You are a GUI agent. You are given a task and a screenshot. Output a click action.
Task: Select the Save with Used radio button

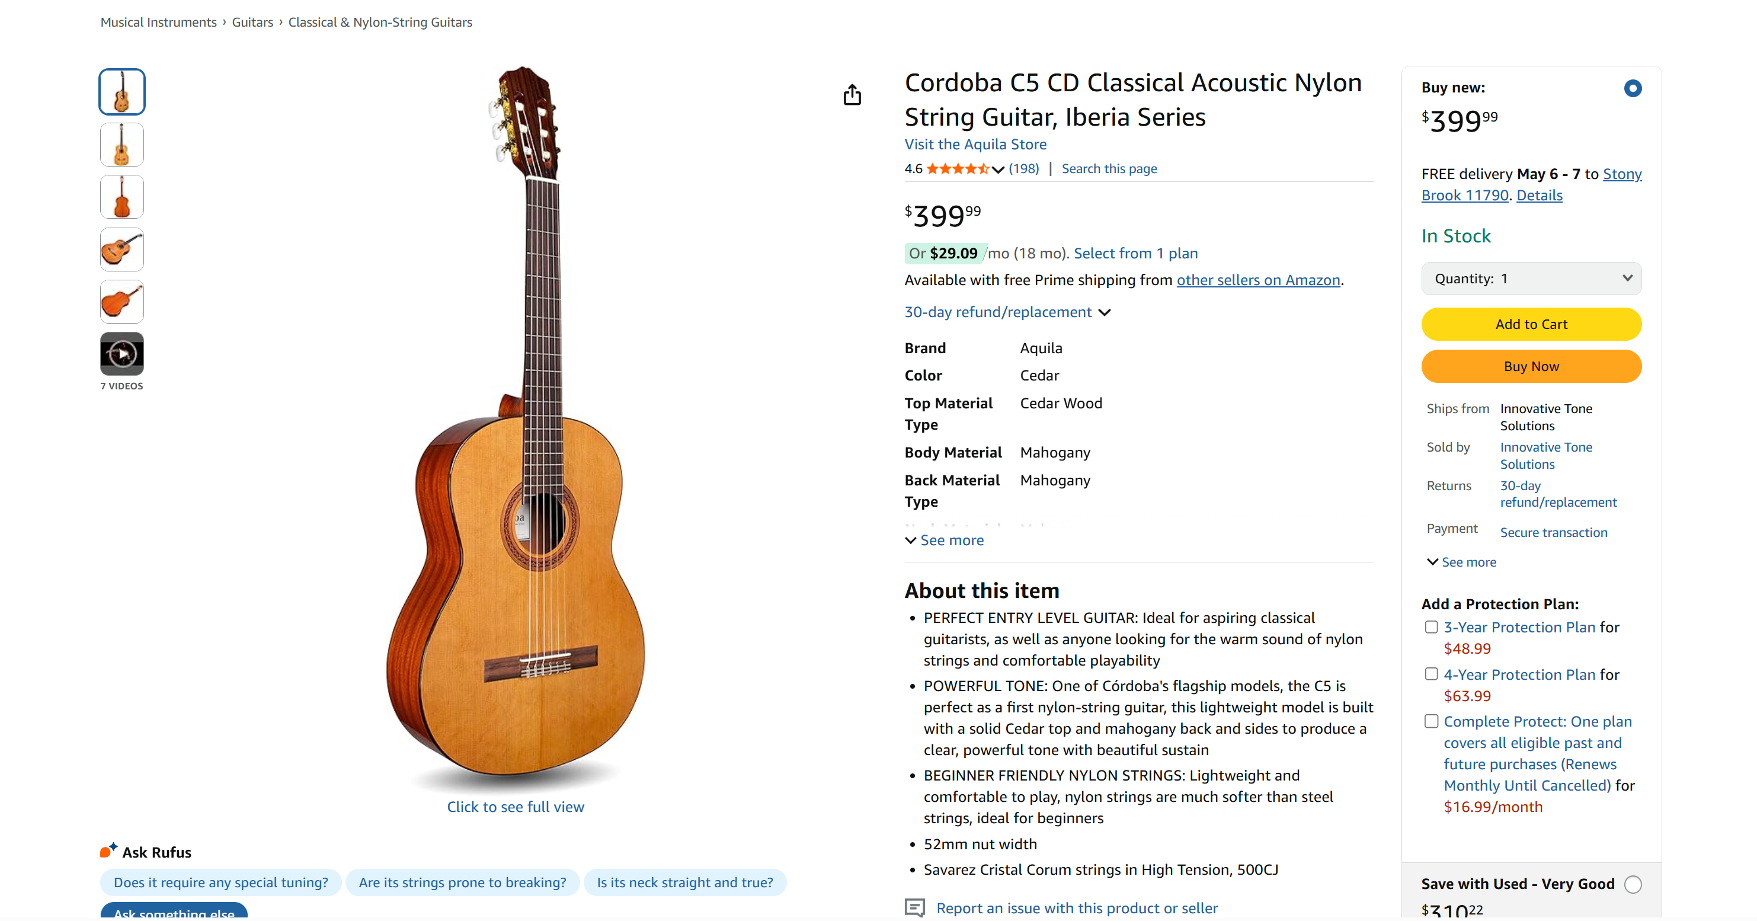point(1633,884)
